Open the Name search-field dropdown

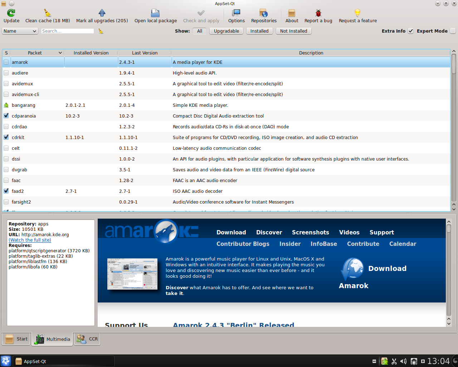[x=20, y=31]
